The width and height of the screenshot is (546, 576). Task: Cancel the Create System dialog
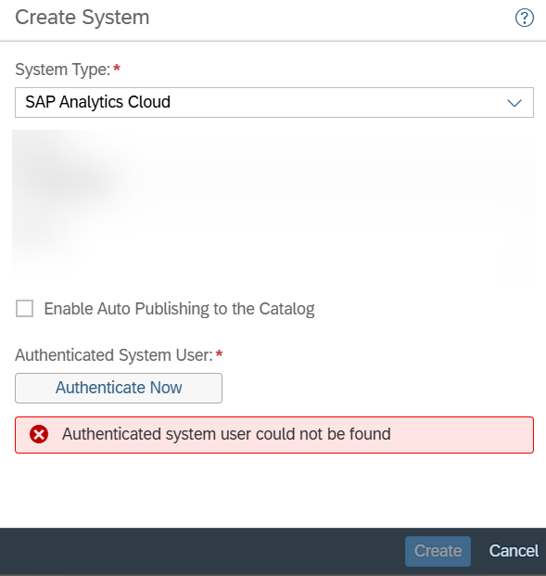514,551
